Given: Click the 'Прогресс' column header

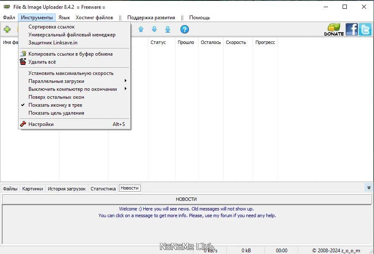Looking at the screenshot, I should tap(265, 42).
